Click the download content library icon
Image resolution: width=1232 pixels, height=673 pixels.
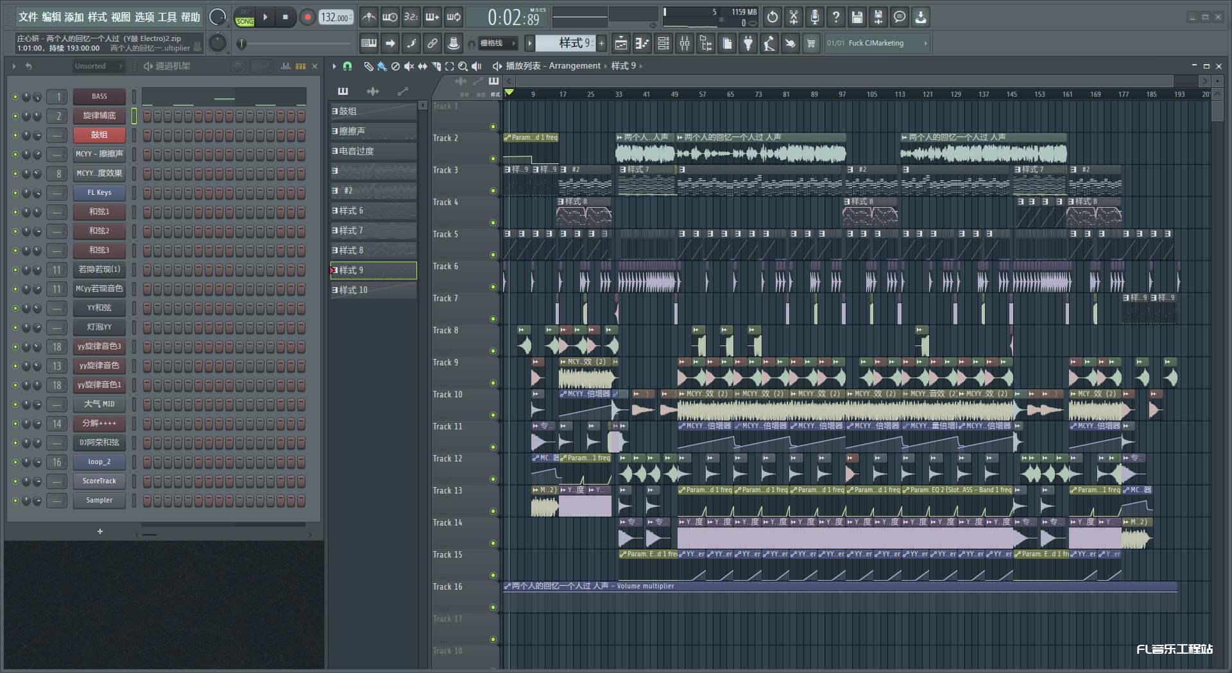click(921, 17)
